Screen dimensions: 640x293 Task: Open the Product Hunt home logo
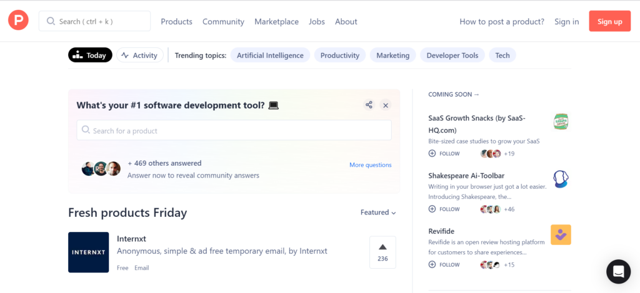(18, 21)
